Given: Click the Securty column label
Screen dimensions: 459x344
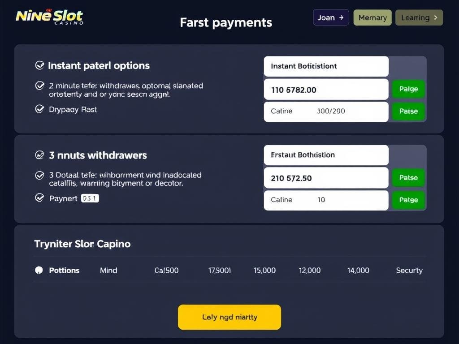Looking at the screenshot, I should click(x=409, y=271).
